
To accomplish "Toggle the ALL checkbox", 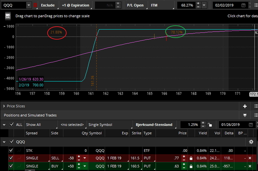I will (x=11, y=124).
